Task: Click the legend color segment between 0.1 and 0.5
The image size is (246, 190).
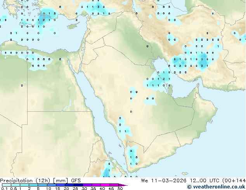Action: tap(7, 185)
